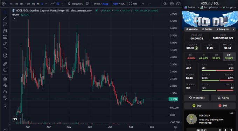Toggle the magnet mode

5,79
